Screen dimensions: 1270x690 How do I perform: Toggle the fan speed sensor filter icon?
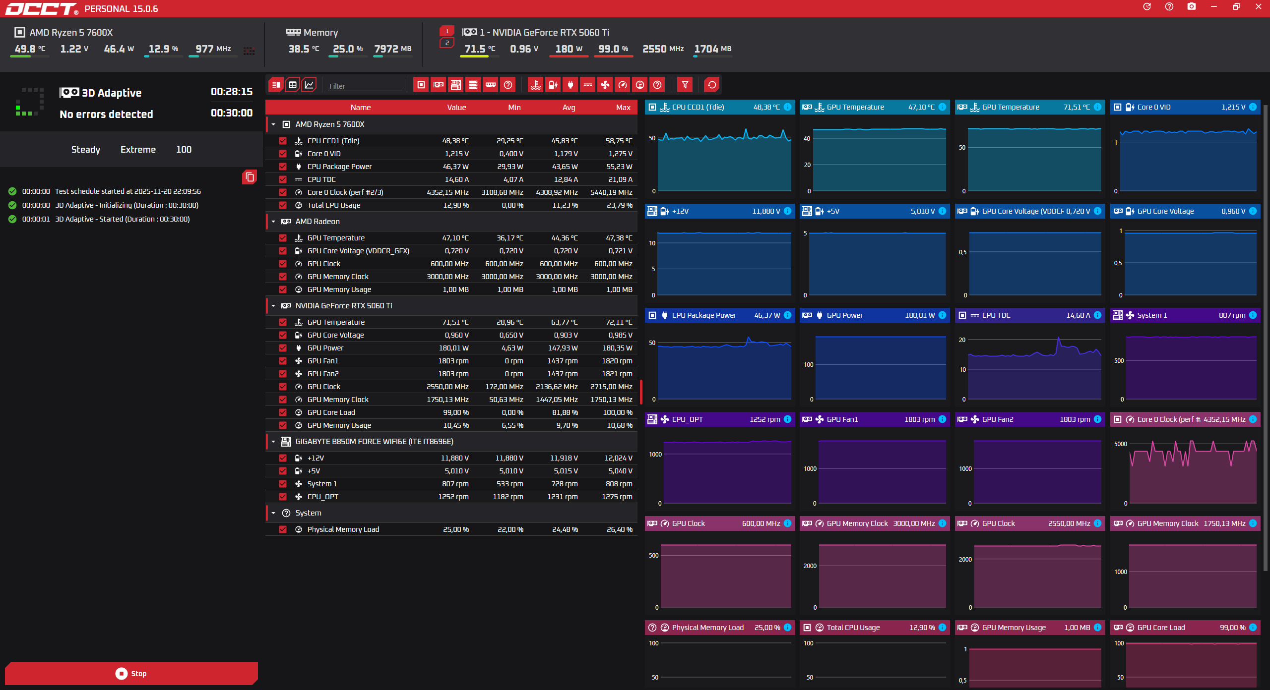tap(605, 85)
